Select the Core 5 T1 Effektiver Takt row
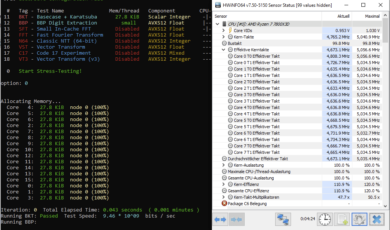The height and width of the screenshot is (230, 390). coord(298,127)
